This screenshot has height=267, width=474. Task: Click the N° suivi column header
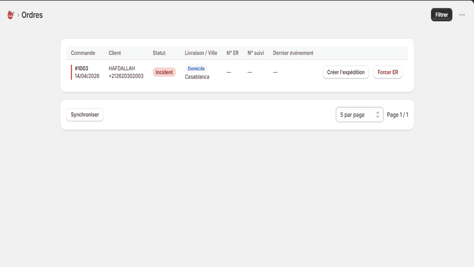pos(256,53)
